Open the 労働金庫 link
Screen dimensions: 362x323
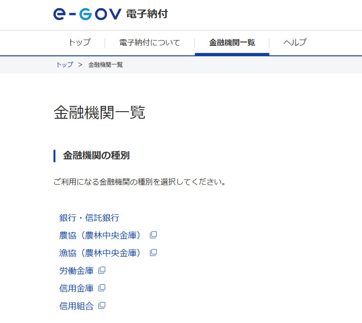pyautogui.click(x=76, y=271)
